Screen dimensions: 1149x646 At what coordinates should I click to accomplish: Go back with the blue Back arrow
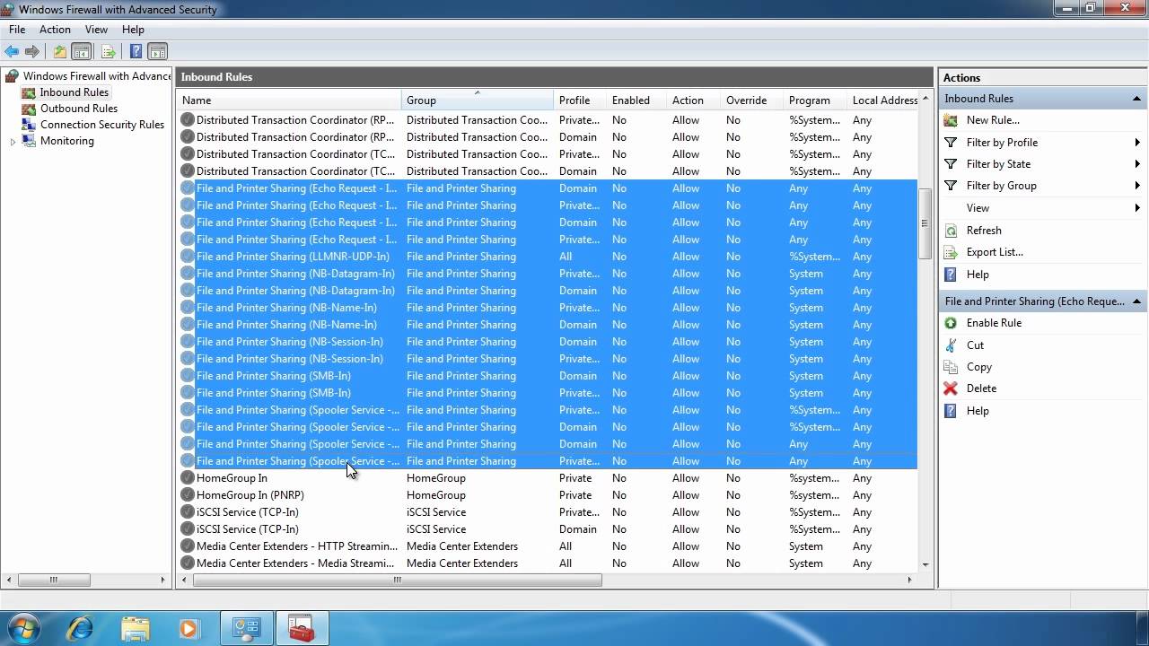(x=12, y=51)
